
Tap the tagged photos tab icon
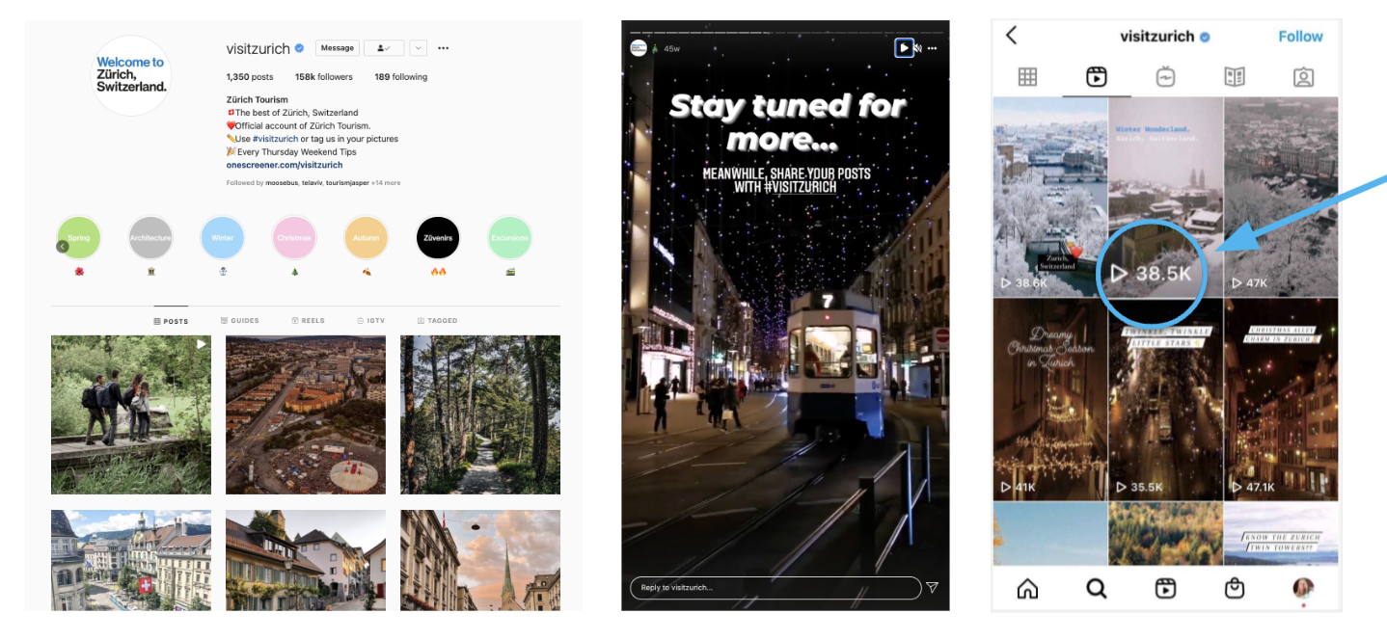[x=1304, y=77]
